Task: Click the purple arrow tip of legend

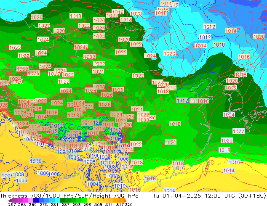Action: (x=10, y=201)
